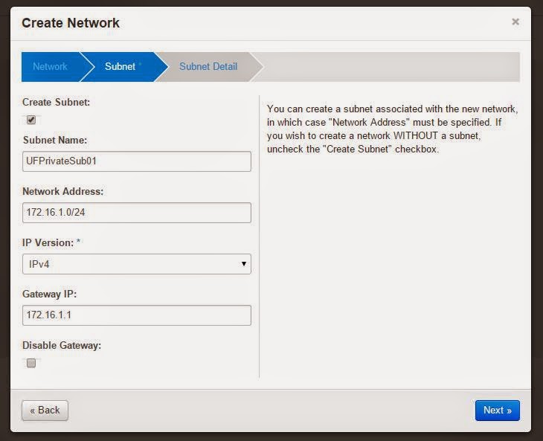Click the Subnet Name field with UFPrivateSub01
Screen dimensions: 543x441
tap(136, 161)
